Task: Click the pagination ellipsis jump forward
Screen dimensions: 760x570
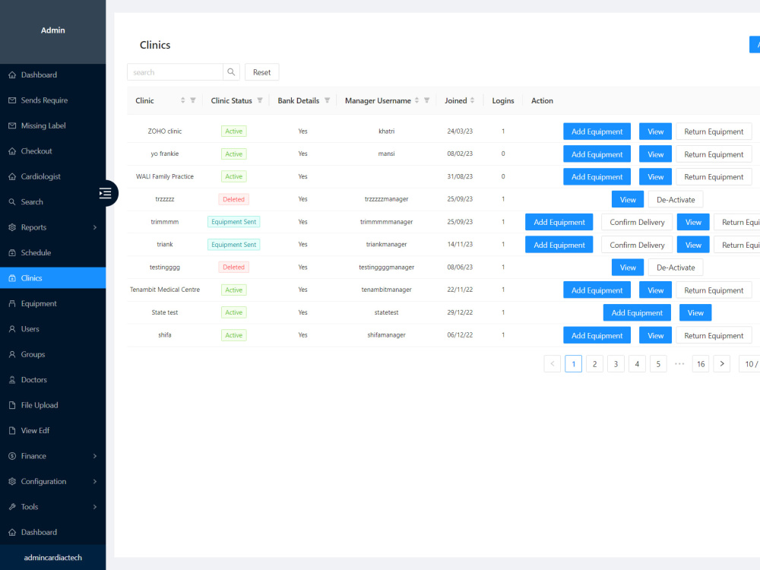Action: click(679, 364)
